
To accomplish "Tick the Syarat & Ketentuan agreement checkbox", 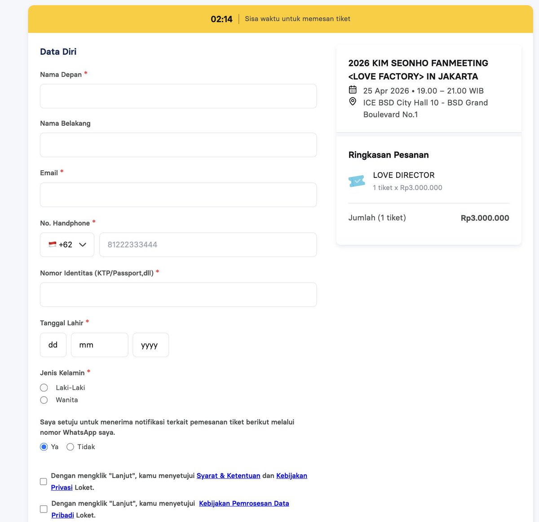I will tap(44, 482).
